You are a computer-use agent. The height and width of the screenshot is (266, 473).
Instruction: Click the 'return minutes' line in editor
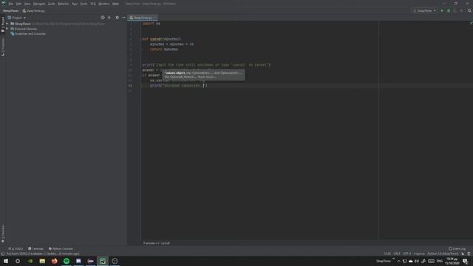(x=164, y=50)
